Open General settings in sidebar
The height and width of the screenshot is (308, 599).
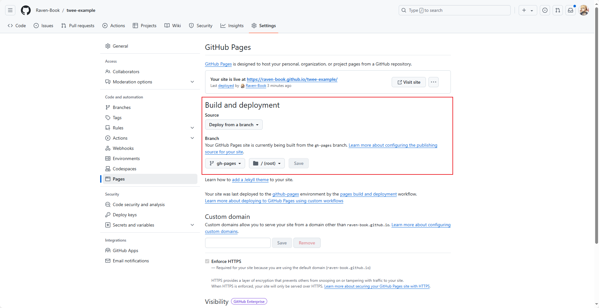tap(150, 46)
